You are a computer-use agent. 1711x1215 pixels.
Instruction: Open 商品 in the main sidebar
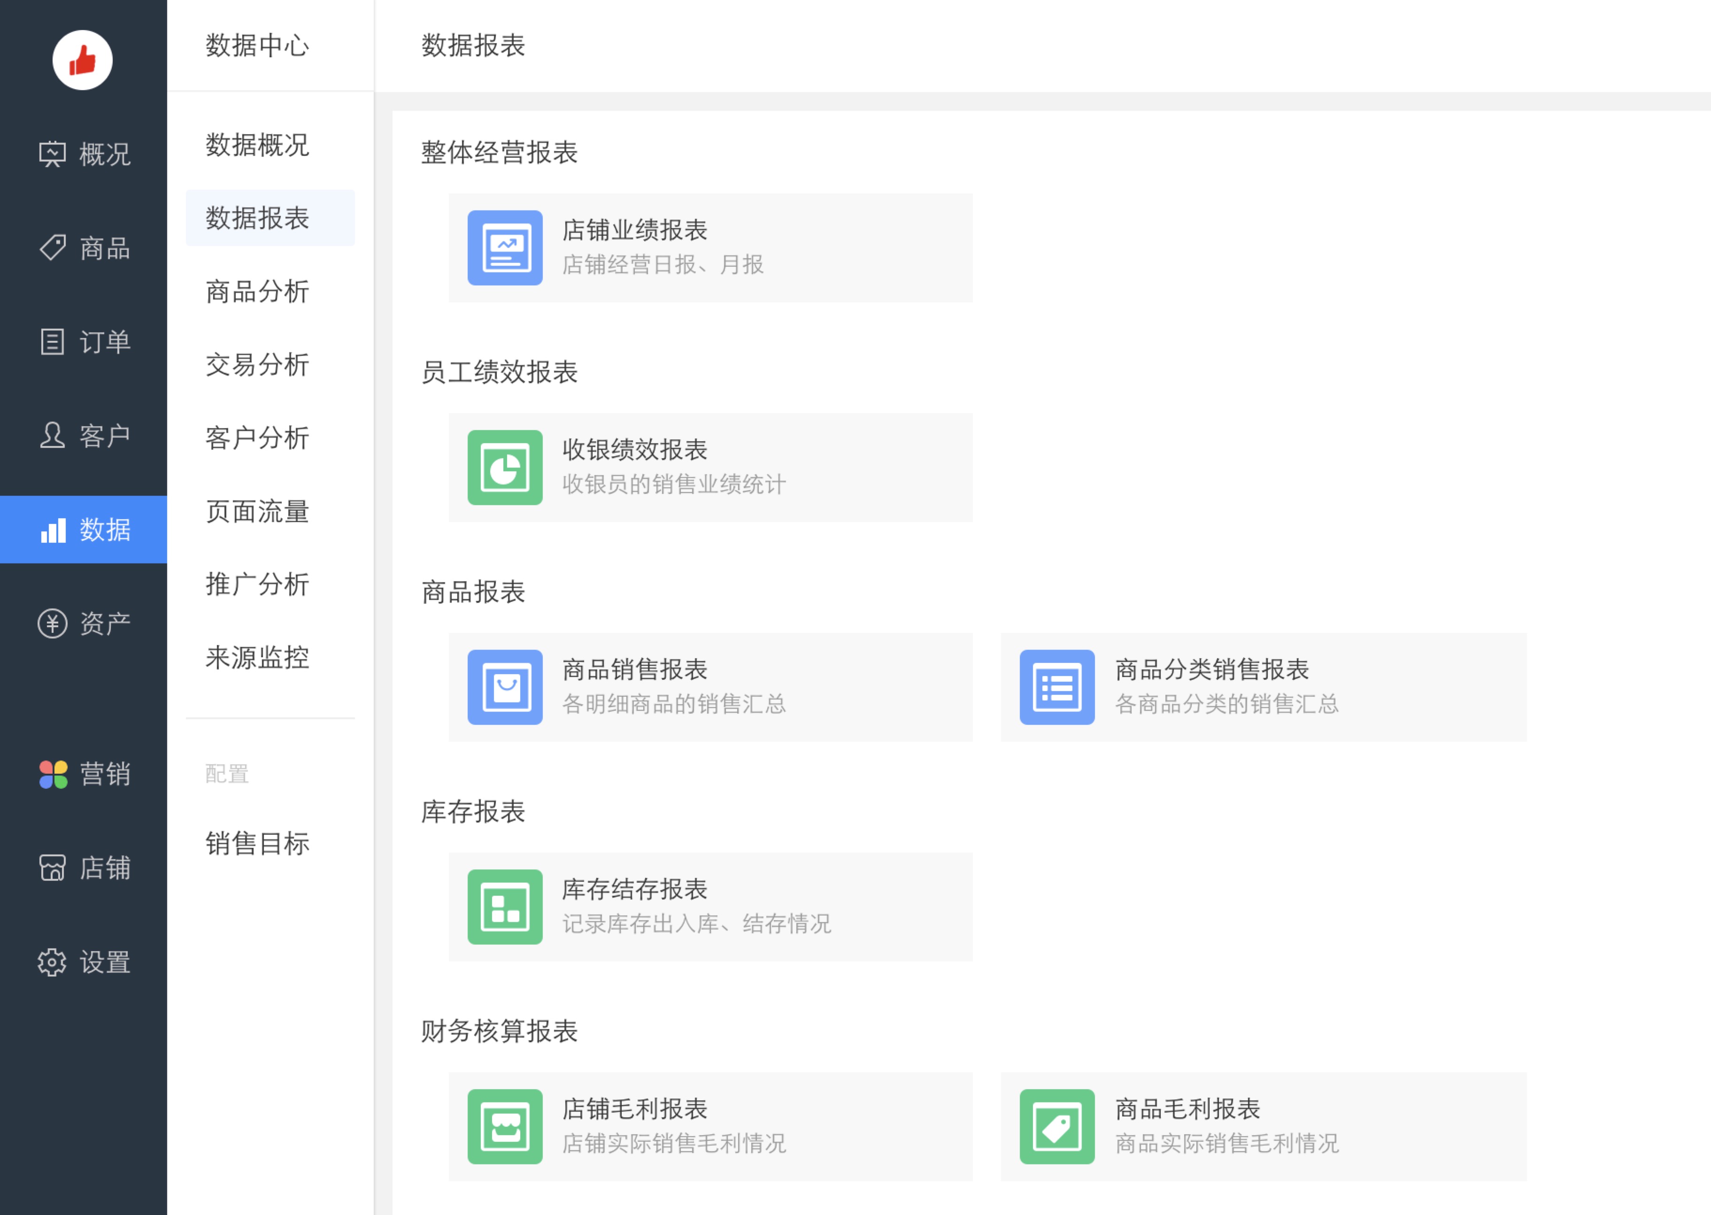click(x=84, y=247)
